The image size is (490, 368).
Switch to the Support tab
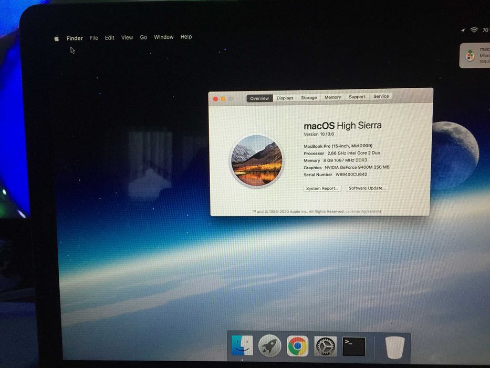tap(357, 97)
